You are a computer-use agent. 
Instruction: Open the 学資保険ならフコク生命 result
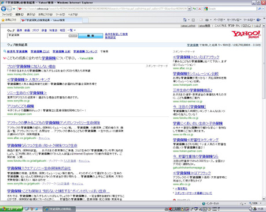42,146
